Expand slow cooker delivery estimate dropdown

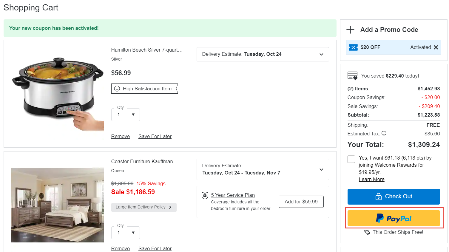pyautogui.click(x=321, y=54)
